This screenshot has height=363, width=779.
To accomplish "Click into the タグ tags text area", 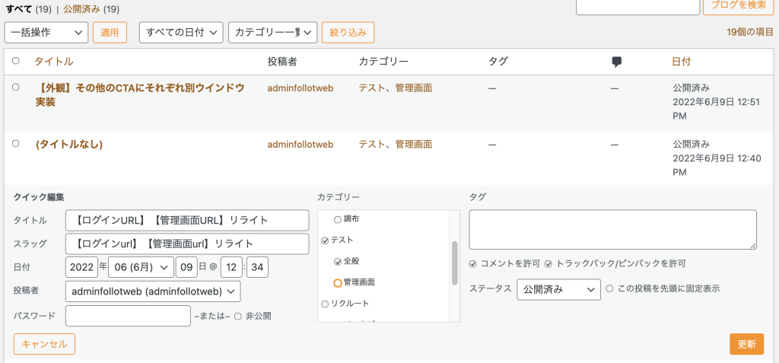I will click(612, 229).
